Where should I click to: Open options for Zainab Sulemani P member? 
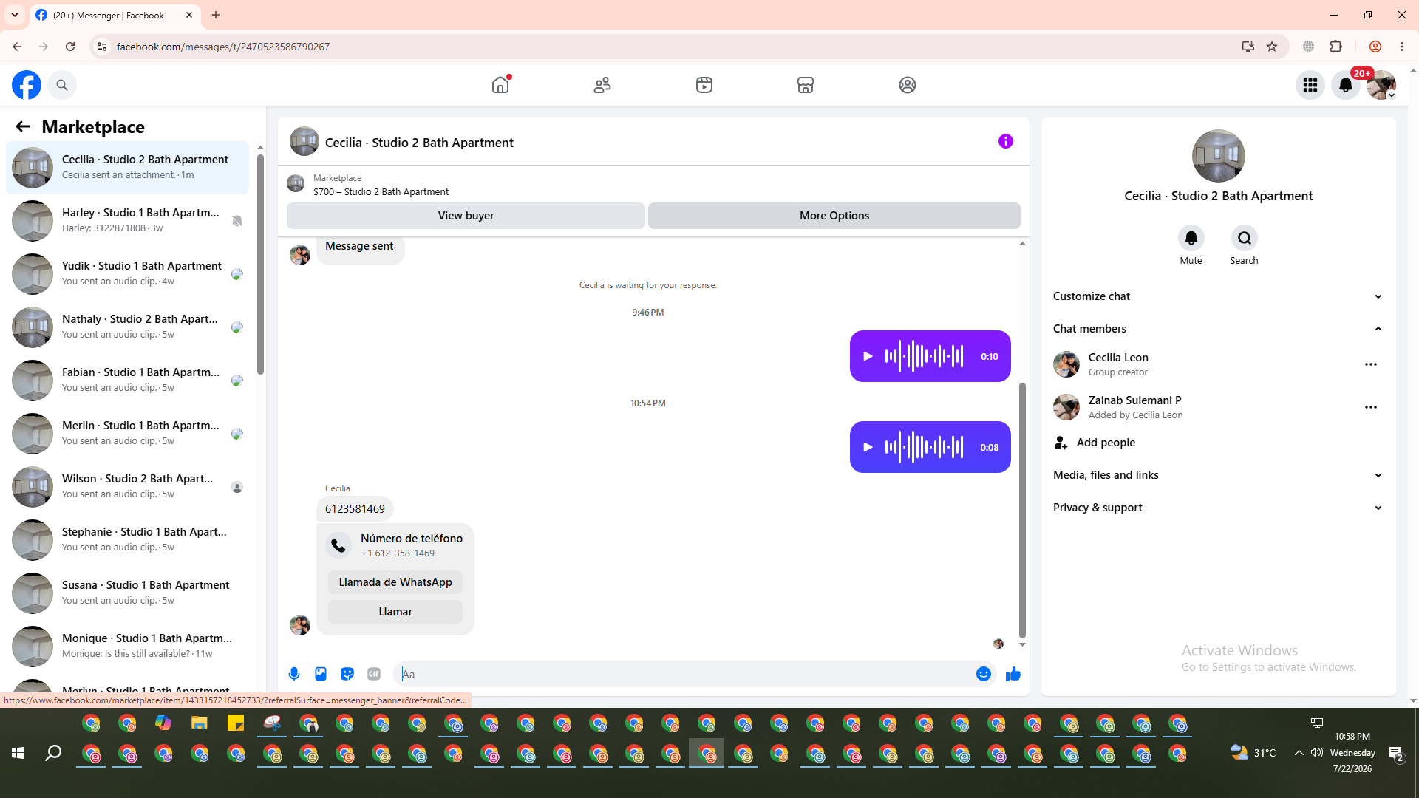coord(1371,407)
